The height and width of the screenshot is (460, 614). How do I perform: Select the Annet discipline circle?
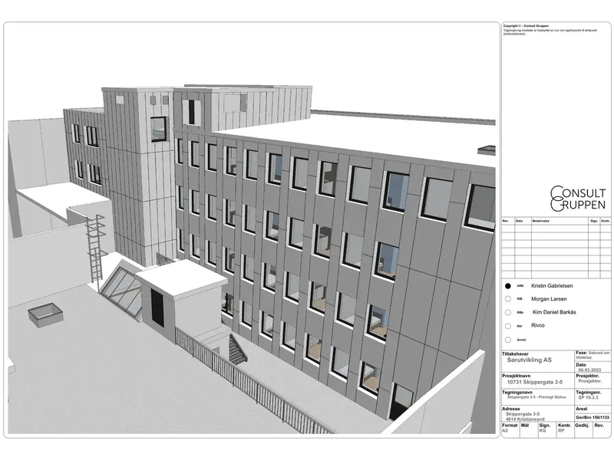508,340
